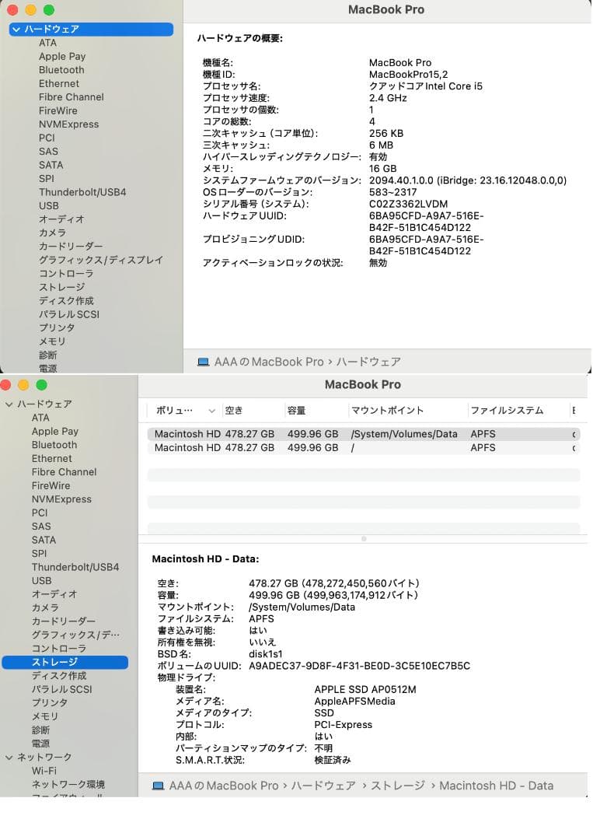Select 診断 in hardware overview window sidebar
This screenshot has width=593, height=840.
(47, 355)
